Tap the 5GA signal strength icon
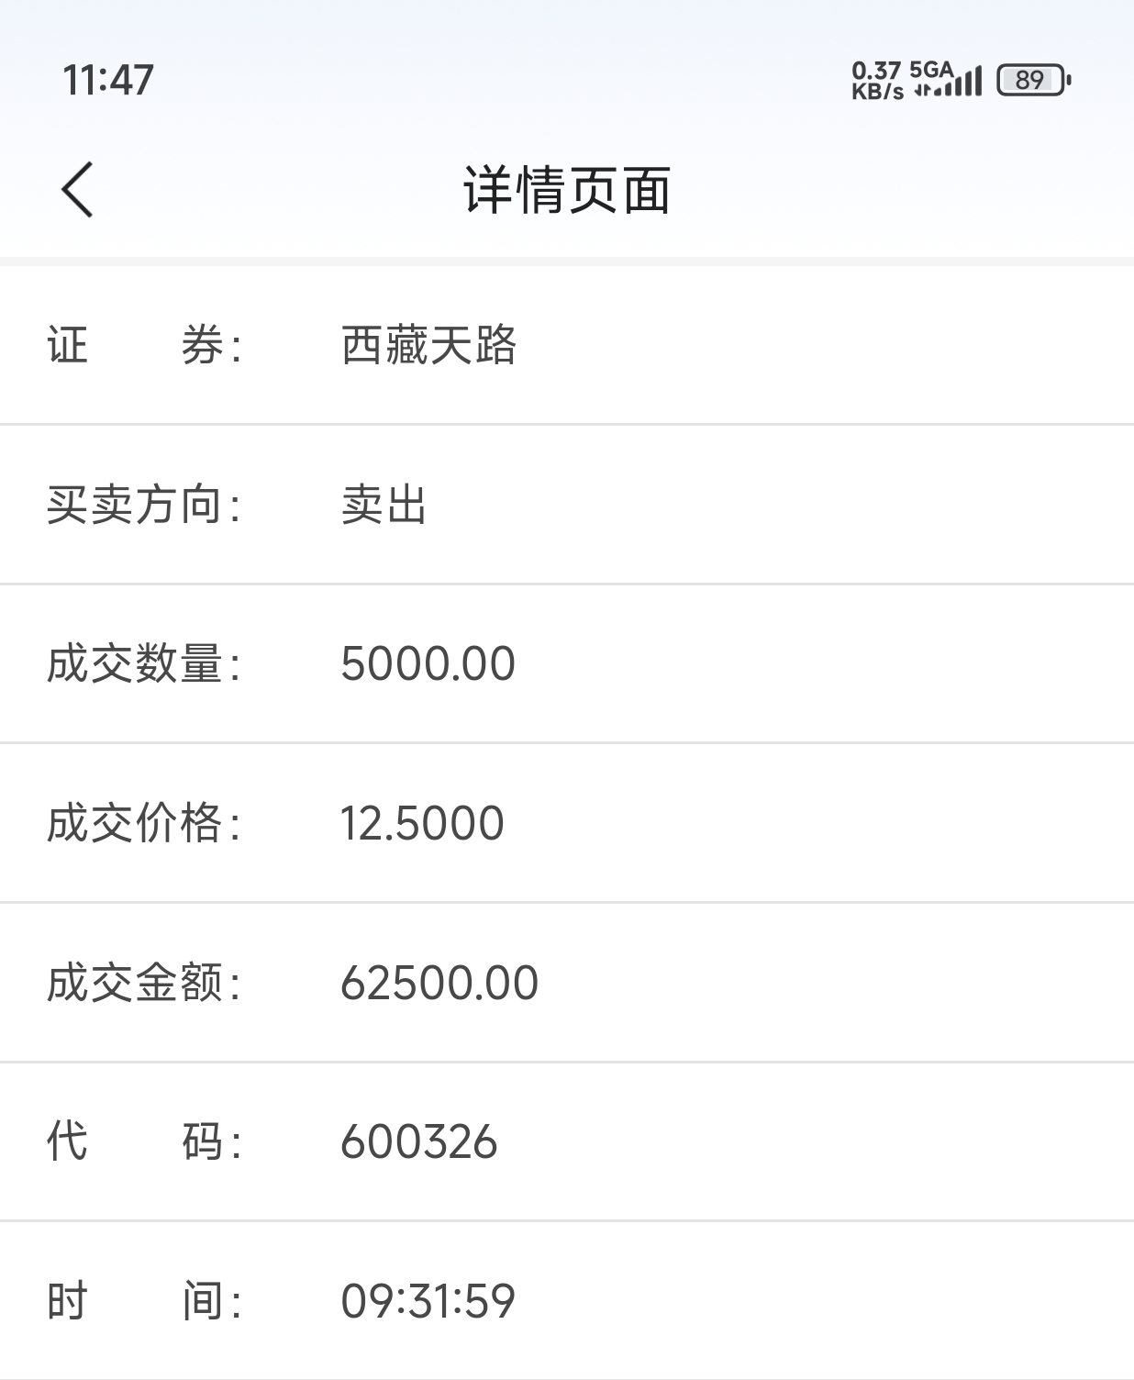 (x=946, y=80)
